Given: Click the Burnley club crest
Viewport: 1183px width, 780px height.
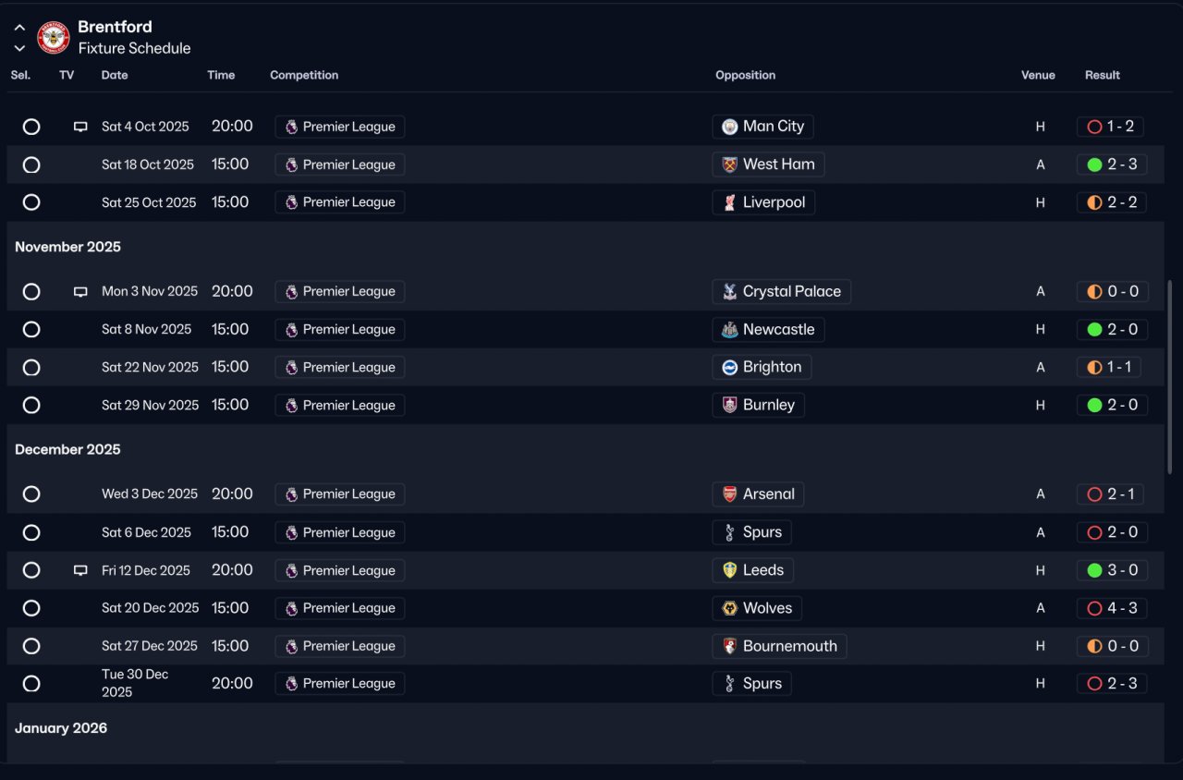Looking at the screenshot, I should [730, 405].
